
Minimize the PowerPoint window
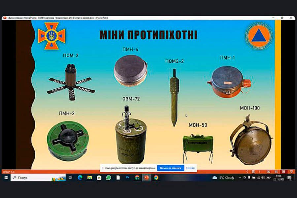(x=273, y=18)
